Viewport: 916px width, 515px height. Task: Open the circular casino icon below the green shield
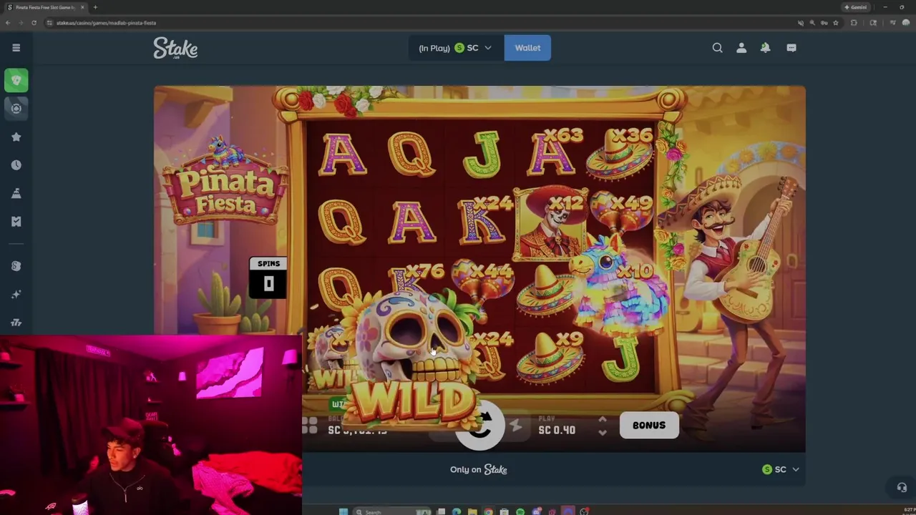pos(16,108)
